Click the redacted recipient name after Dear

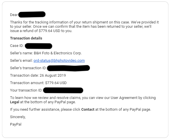(x=32, y=14)
